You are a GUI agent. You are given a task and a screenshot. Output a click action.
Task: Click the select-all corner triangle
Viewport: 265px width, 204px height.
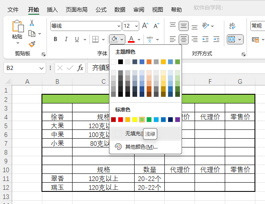tap(8, 81)
